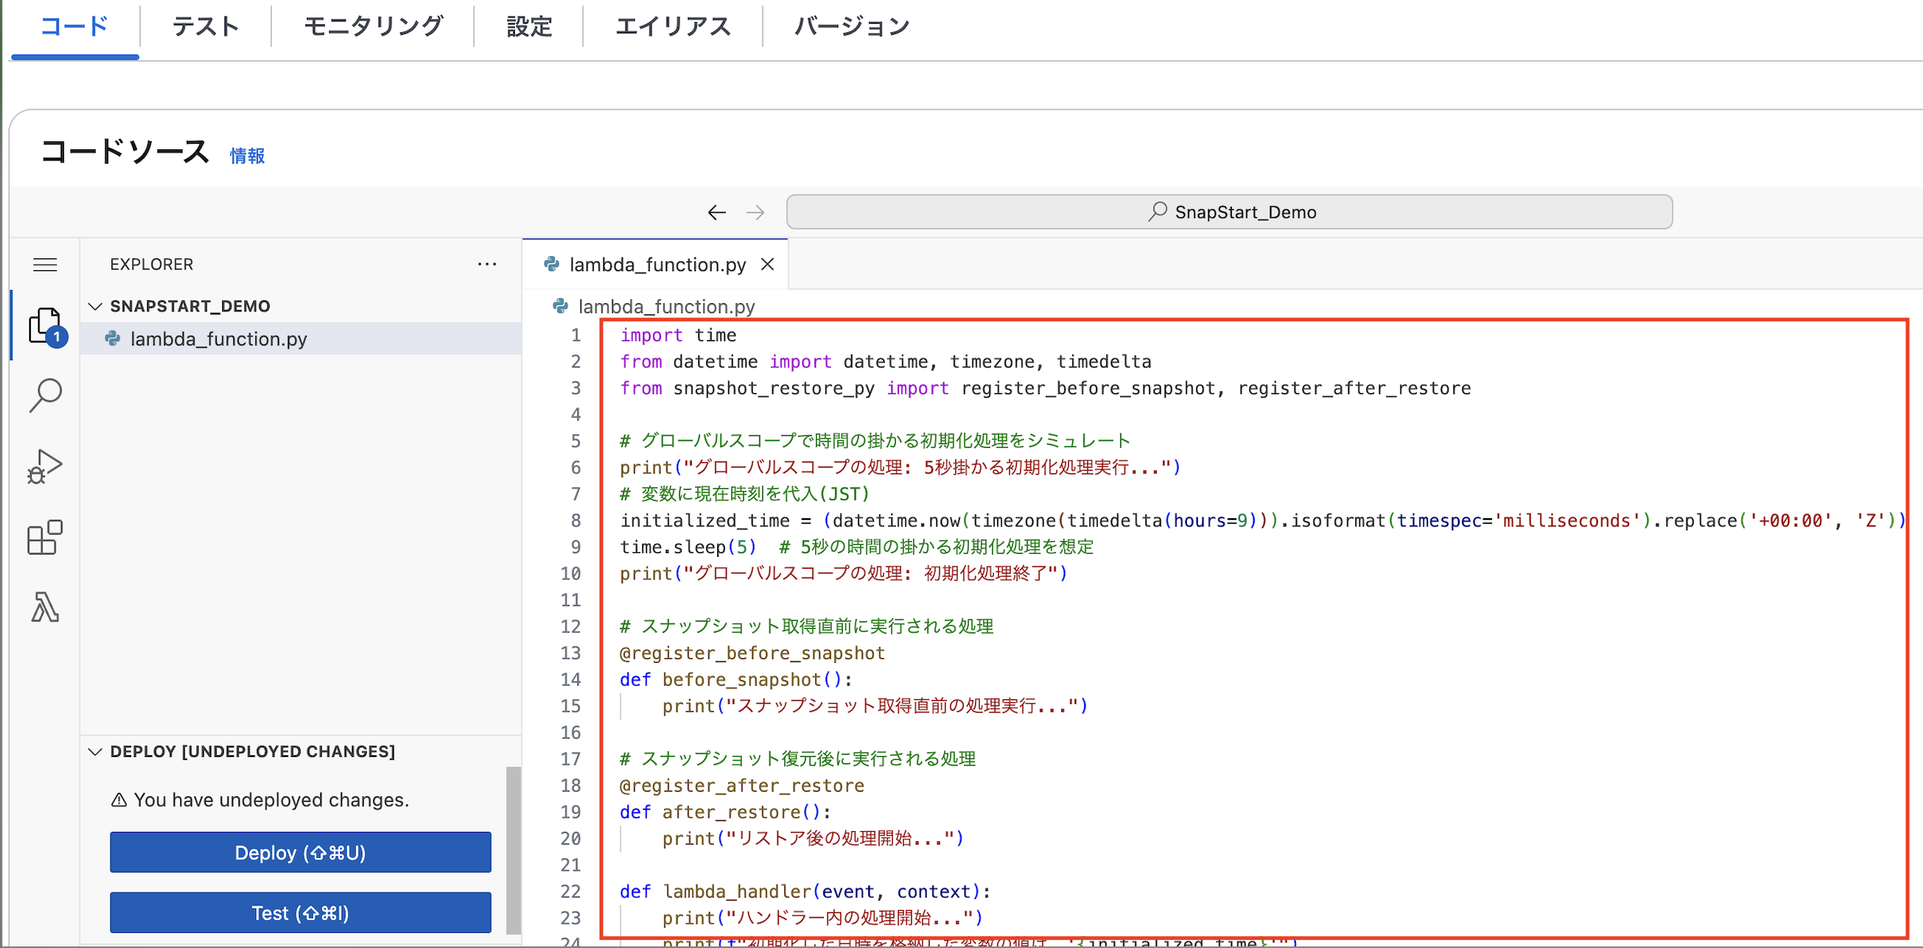Image resolution: width=1923 pixels, height=948 pixels.
Task: Click the back navigation arrow
Action: tap(716, 212)
